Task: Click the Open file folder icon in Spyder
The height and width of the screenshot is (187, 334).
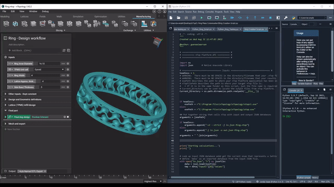Action: pyautogui.click(x=178, y=18)
